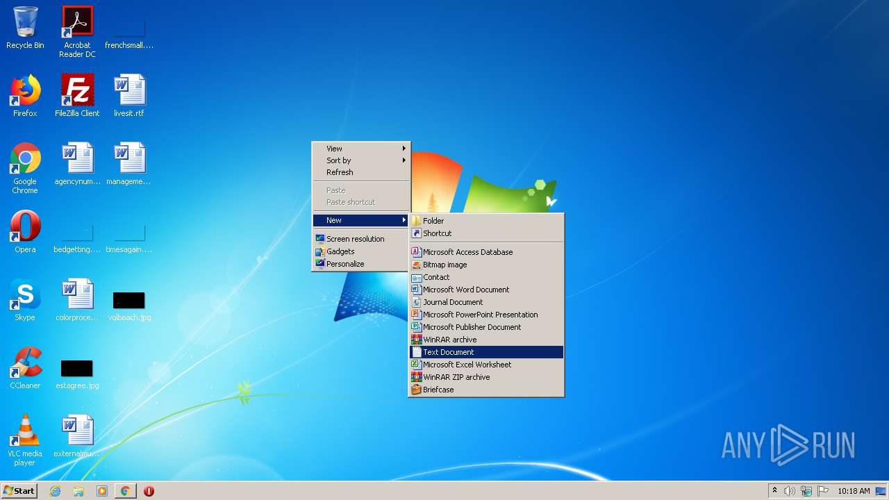Open the volume control tray icon
The image size is (889, 500).
pyautogui.click(x=790, y=491)
